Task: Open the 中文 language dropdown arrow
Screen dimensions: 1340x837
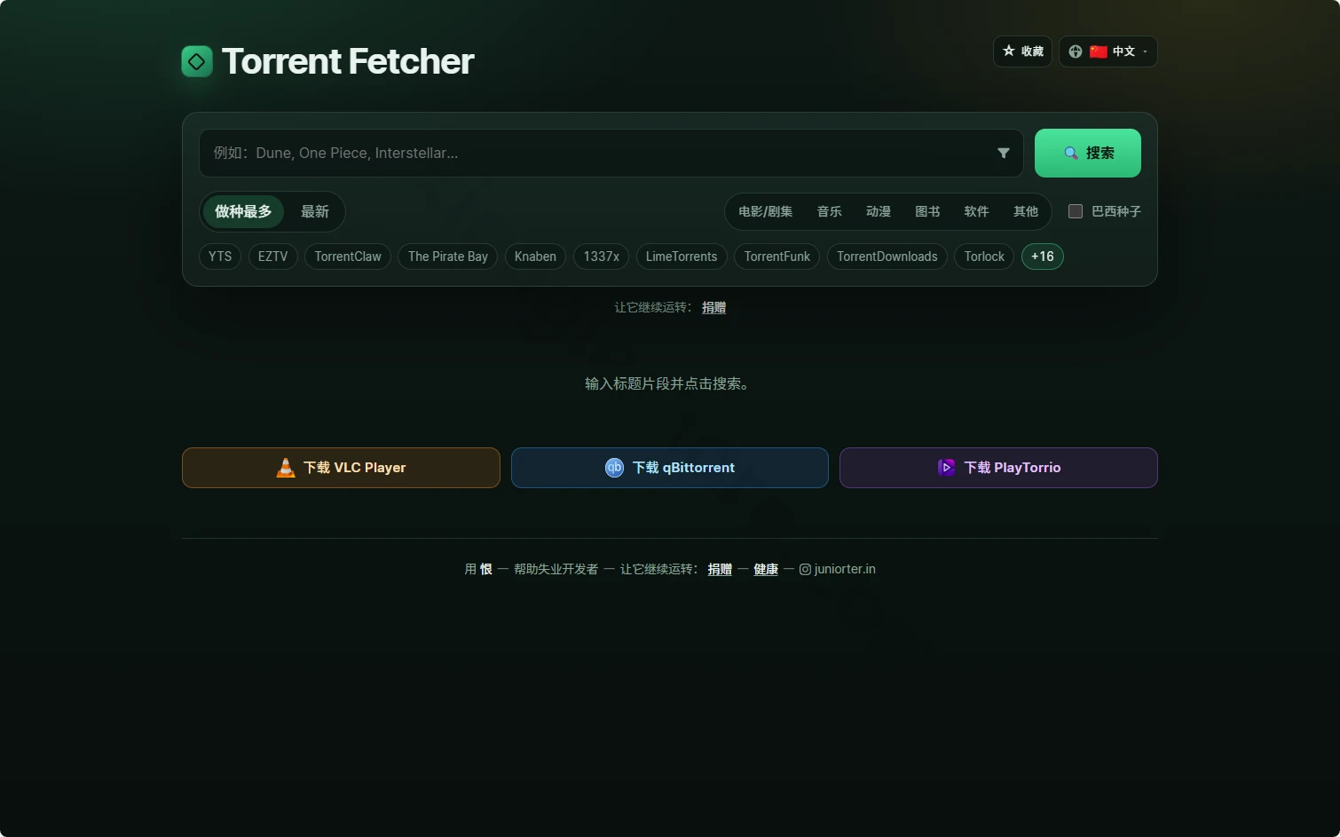Action: [1146, 51]
